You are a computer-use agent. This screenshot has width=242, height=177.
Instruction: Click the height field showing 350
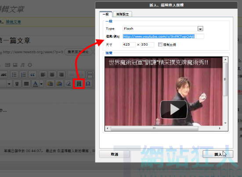(x=147, y=45)
